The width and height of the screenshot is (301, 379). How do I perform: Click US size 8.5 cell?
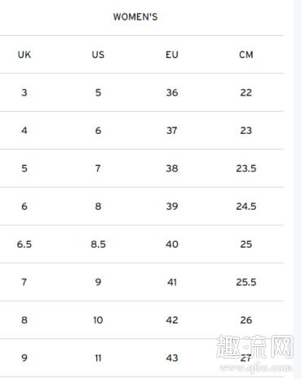(x=98, y=244)
